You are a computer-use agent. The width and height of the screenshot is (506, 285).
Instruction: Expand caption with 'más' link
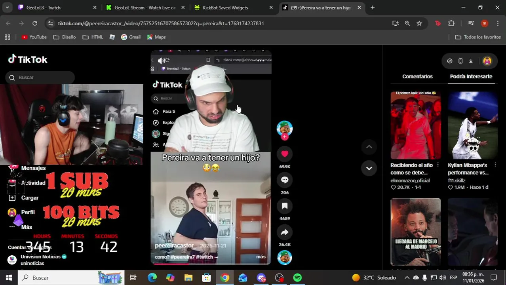tap(261, 257)
